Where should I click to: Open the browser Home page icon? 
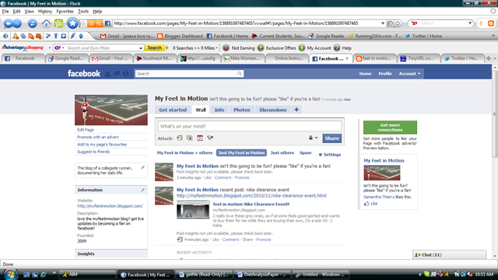pos(46,23)
